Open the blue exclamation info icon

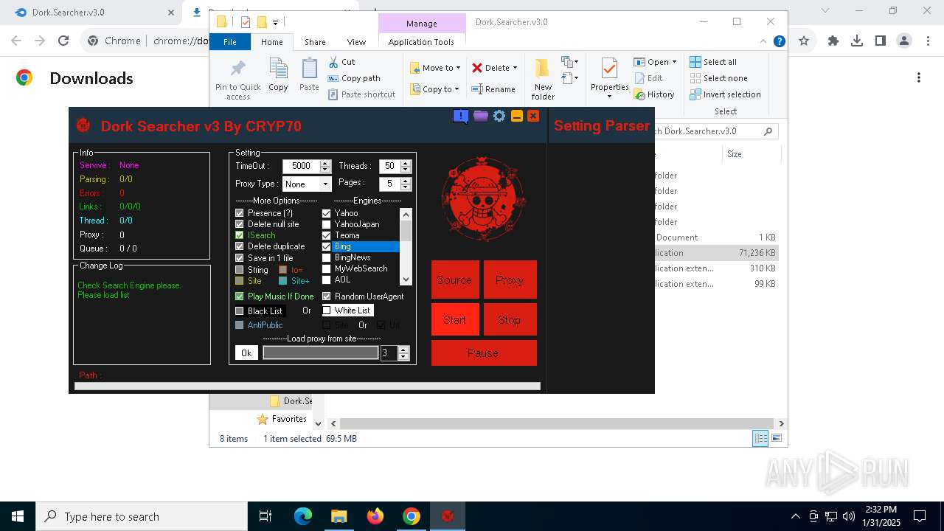click(461, 116)
